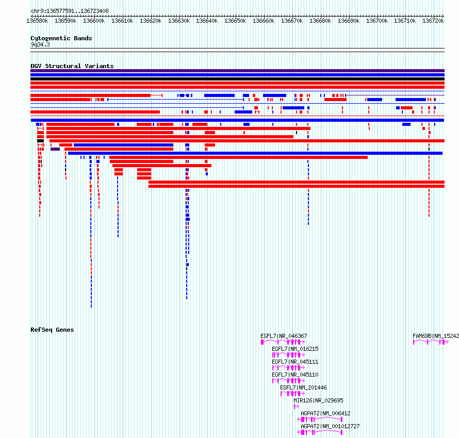Click 136700k on the ruler

click(x=377, y=21)
